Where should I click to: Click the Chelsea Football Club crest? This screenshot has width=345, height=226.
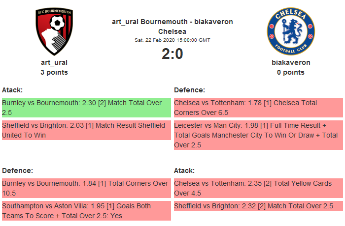[x=291, y=32]
